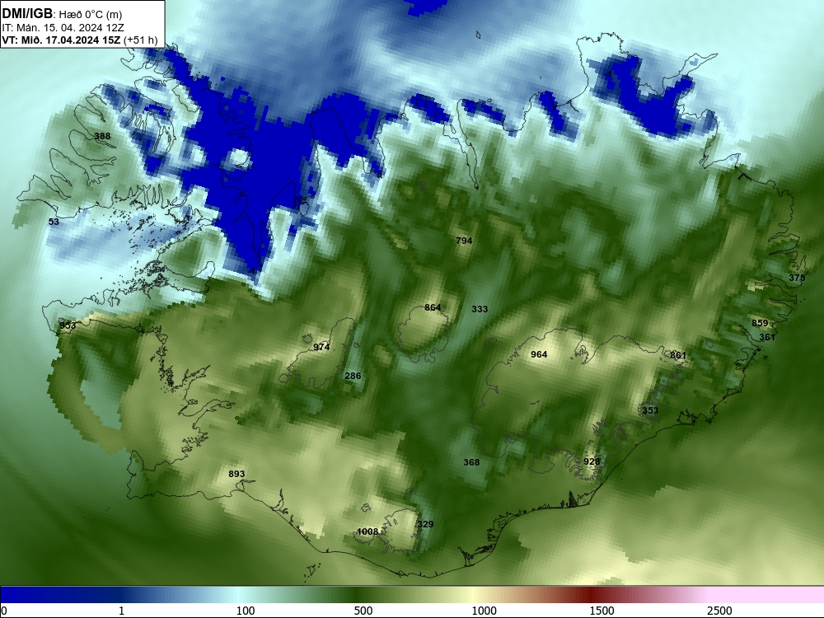This screenshot has height=618, width=824.
Task: Select the 286 value label
Action: pyautogui.click(x=353, y=376)
